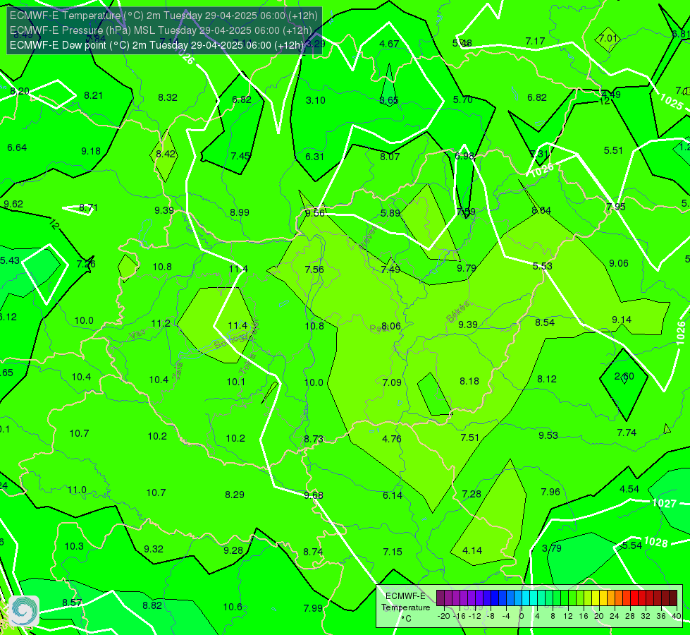Click the dew point value 10.6
The width and height of the screenshot is (690, 635).
(x=233, y=607)
